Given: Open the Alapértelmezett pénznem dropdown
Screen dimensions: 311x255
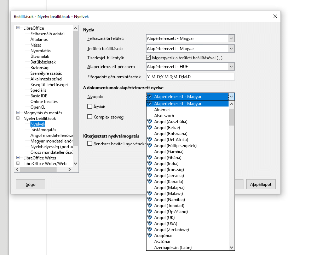Looking at the screenshot, I should pos(231,66).
